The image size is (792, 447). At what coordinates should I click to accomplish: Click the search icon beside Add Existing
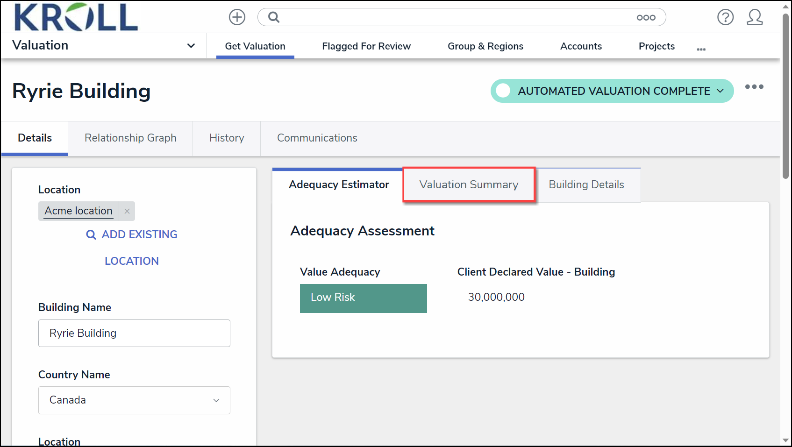91,234
